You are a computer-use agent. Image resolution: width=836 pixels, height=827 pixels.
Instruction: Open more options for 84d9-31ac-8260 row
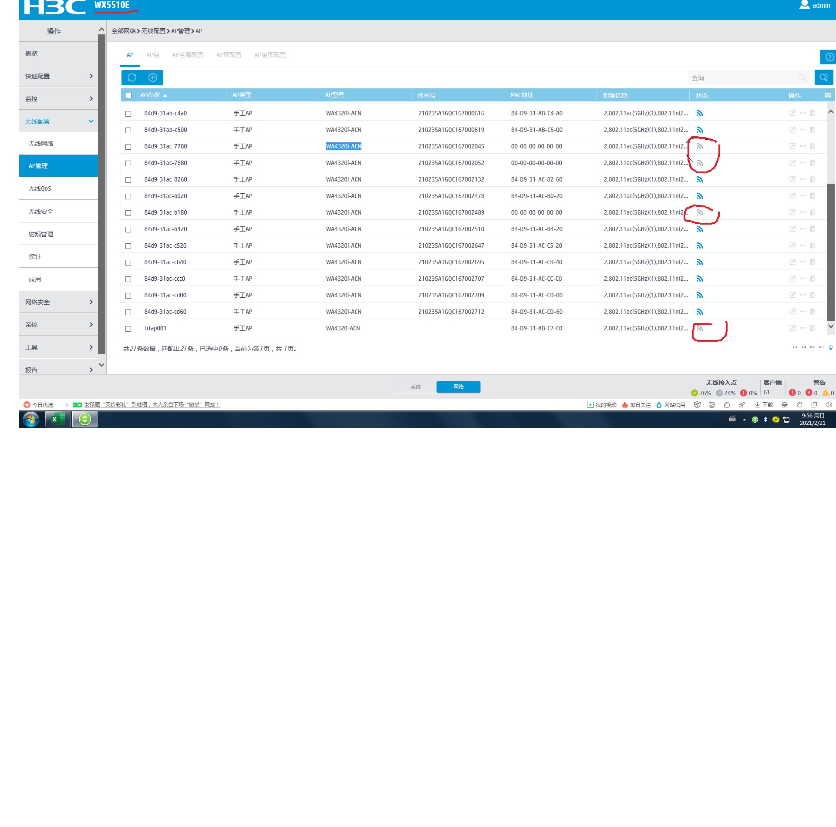click(802, 179)
